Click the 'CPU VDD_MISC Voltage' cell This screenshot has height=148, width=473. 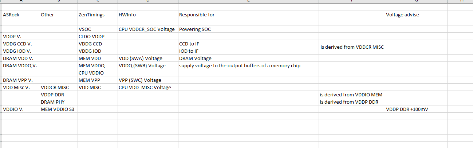point(148,87)
